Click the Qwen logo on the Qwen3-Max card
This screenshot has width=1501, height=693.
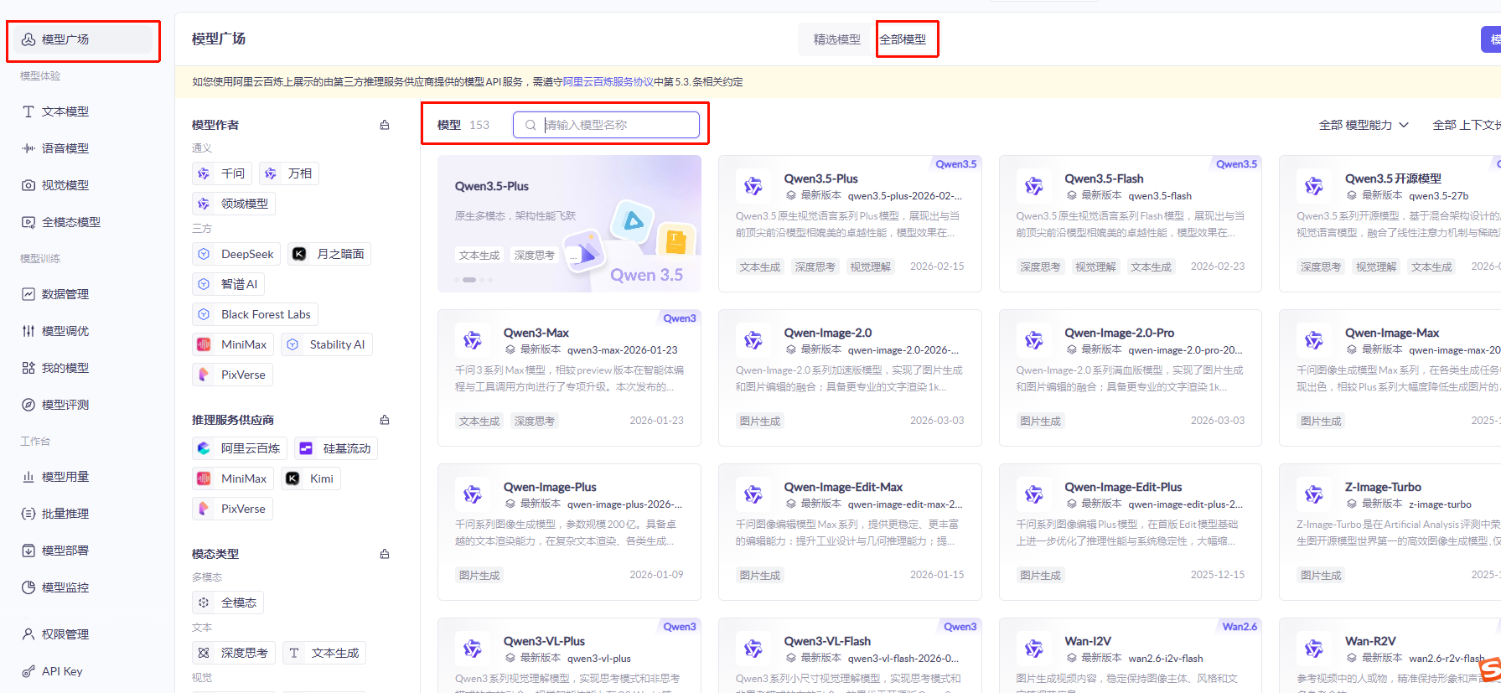tap(473, 340)
